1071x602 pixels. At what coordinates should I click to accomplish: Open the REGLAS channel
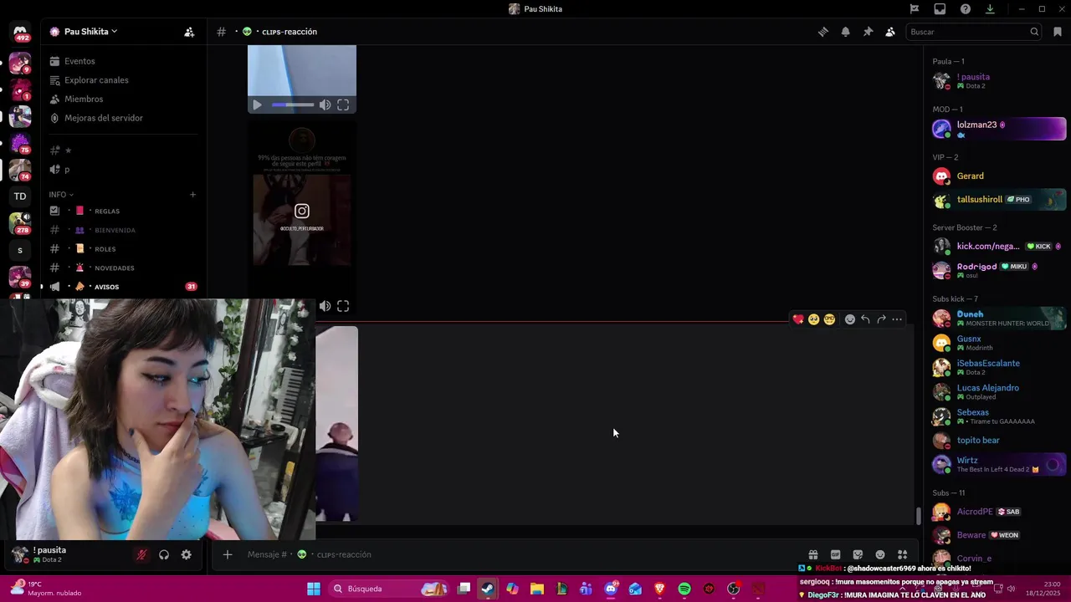click(x=124, y=211)
